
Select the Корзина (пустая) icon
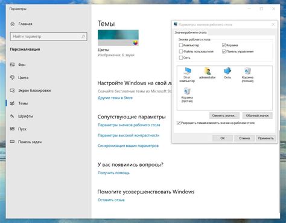pyautogui.click(x=187, y=91)
